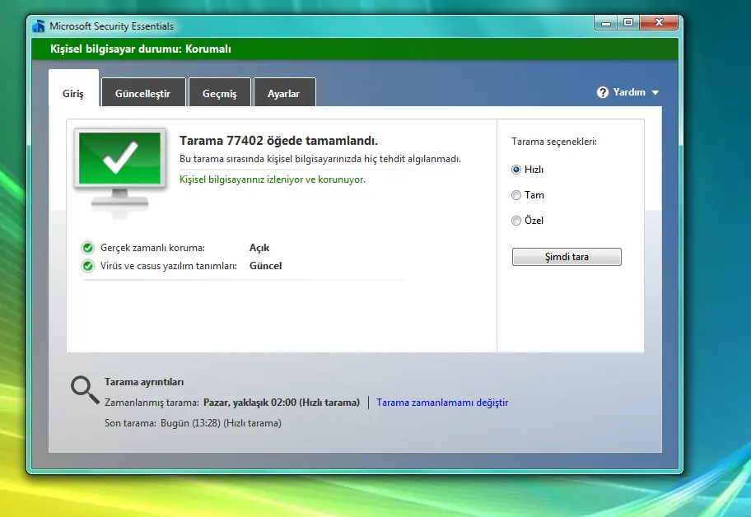Click the 'Microsoft Security Essentials' window title text

click(112, 26)
